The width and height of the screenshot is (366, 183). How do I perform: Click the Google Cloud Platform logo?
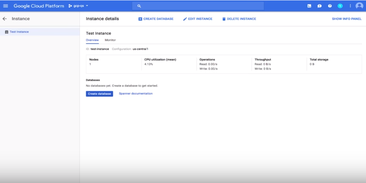tap(39, 6)
